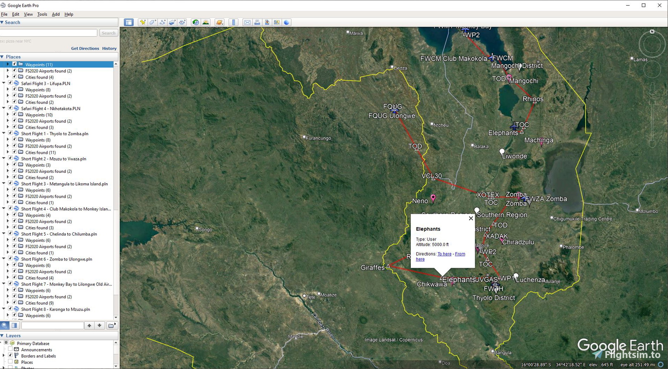Select the Add Path tool
This screenshot has height=369, width=668.
162,22
